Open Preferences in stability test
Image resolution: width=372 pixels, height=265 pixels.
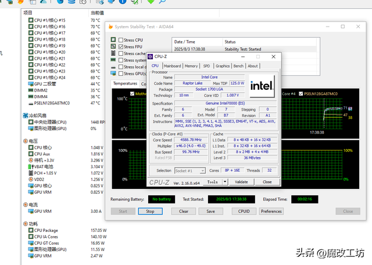(271, 211)
